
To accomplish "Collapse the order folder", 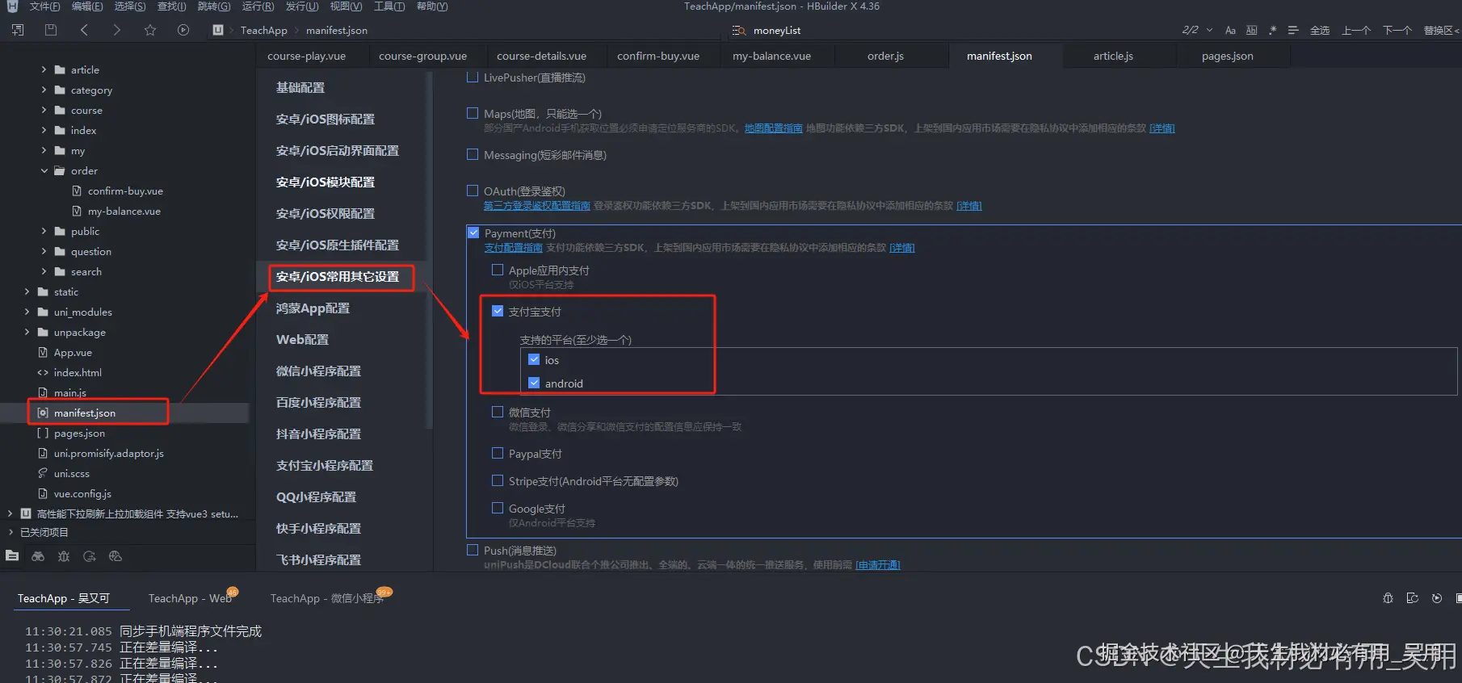I will 44,170.
